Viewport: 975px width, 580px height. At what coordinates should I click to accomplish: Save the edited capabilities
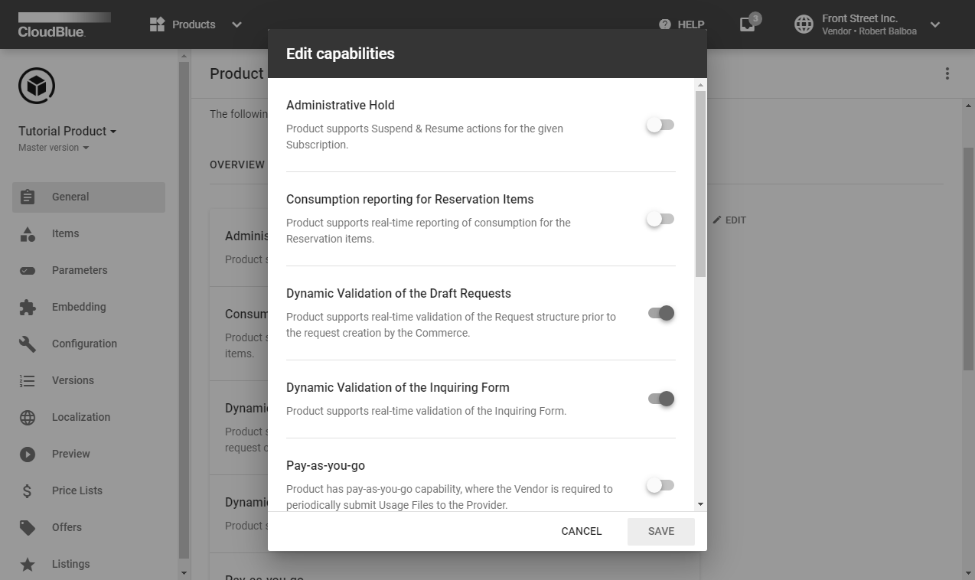pyautogui.click(x=660, y=531)
